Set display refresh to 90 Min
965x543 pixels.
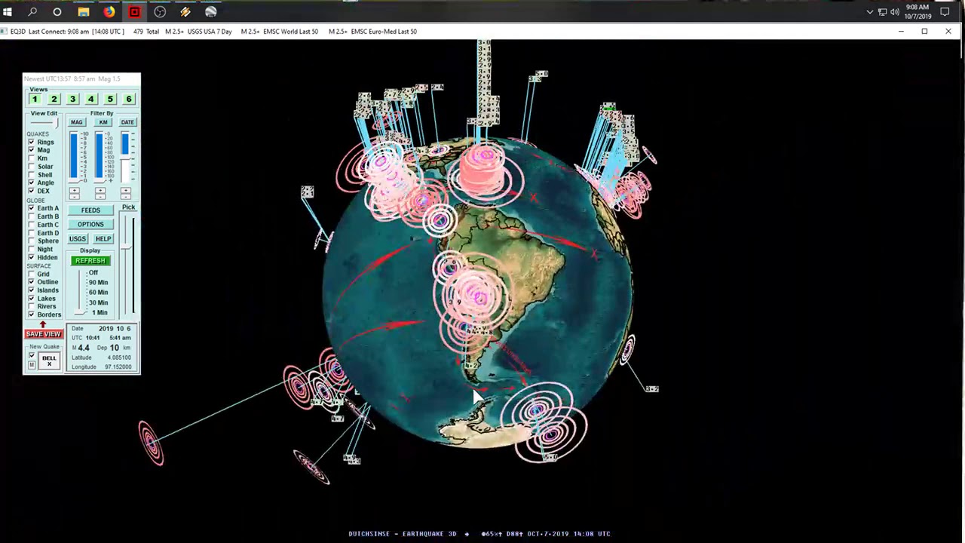tap(97, 282)
